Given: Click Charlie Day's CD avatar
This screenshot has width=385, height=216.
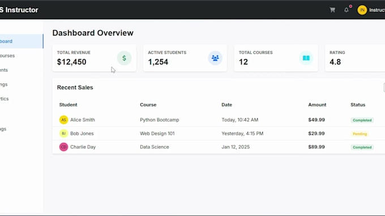Looking at the screenshot, I should [63, 147].
